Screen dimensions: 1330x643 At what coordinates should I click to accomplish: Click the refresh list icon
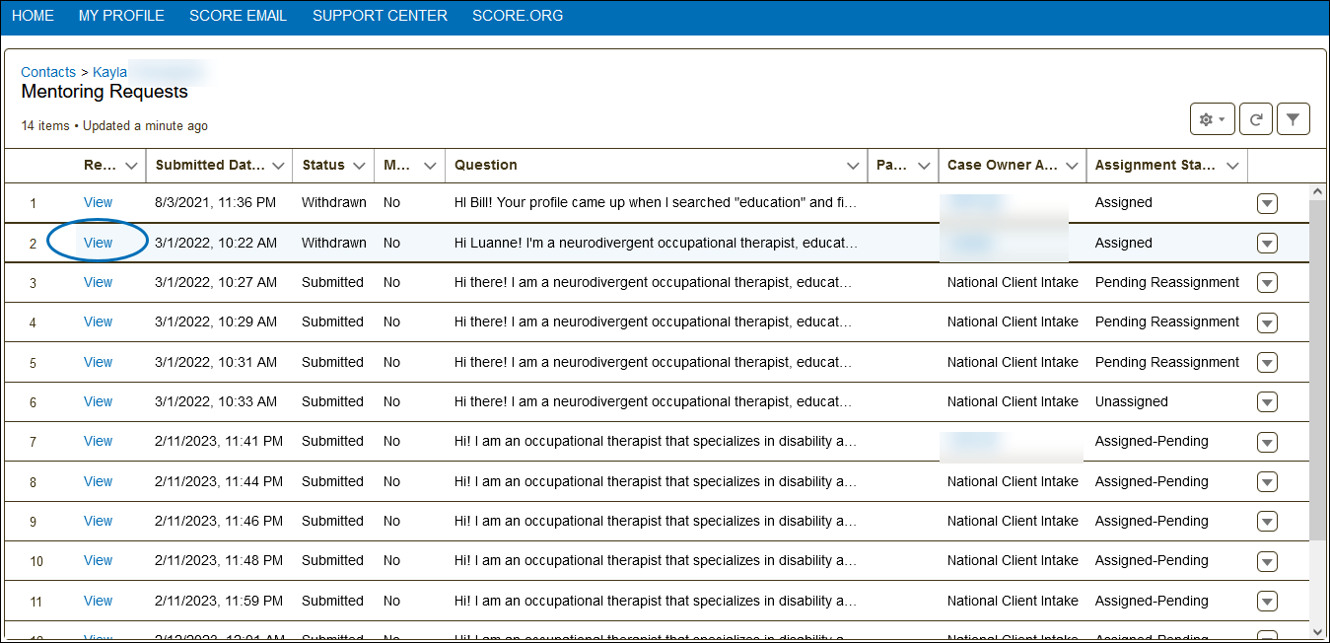point(1255,119)
